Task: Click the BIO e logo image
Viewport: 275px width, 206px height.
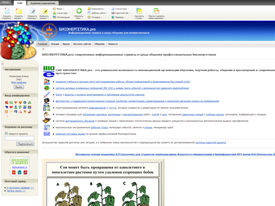Action: (x=49, y=71)
